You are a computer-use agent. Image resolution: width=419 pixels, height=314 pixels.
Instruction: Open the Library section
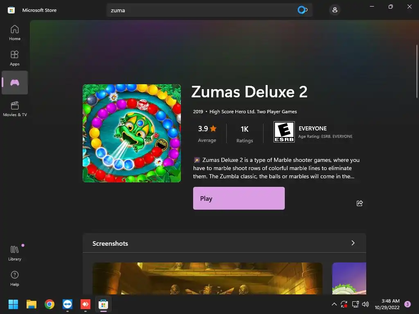(x=15, y=253)
